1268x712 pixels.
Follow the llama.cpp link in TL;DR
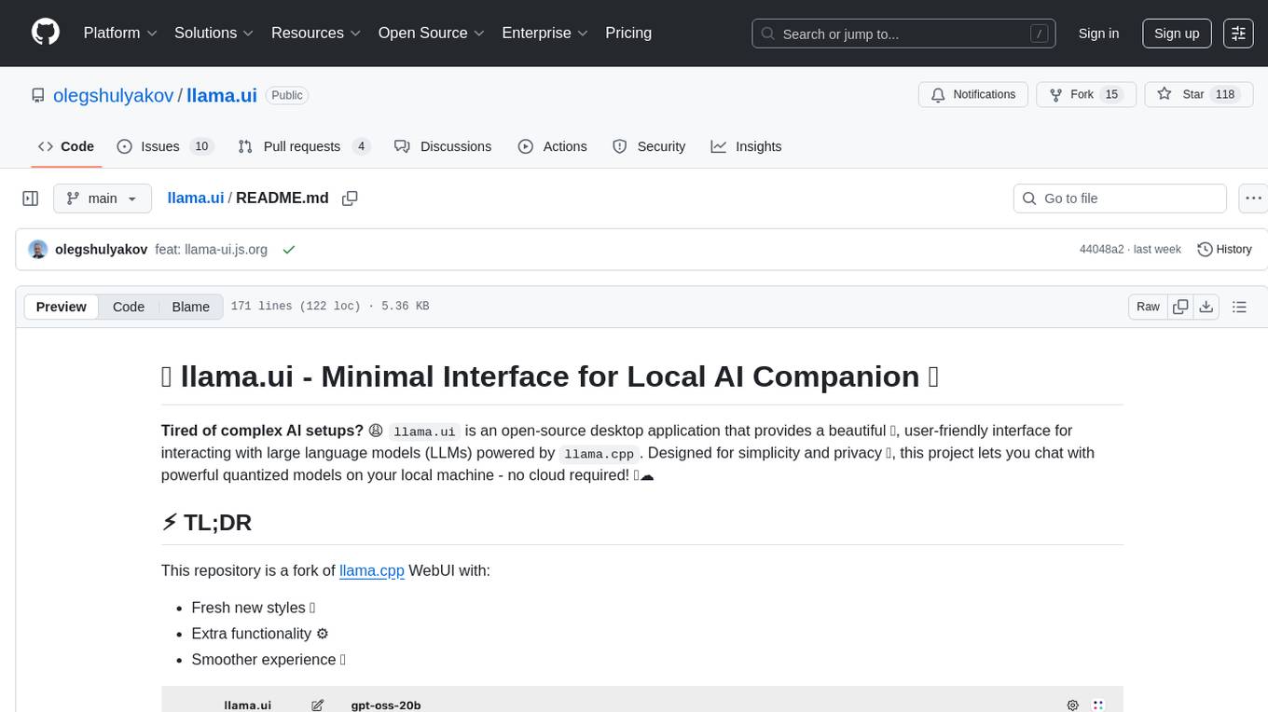(372, 570)
